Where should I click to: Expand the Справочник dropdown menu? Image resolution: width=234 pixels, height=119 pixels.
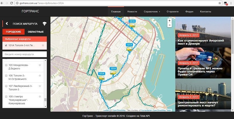point(152,11)
